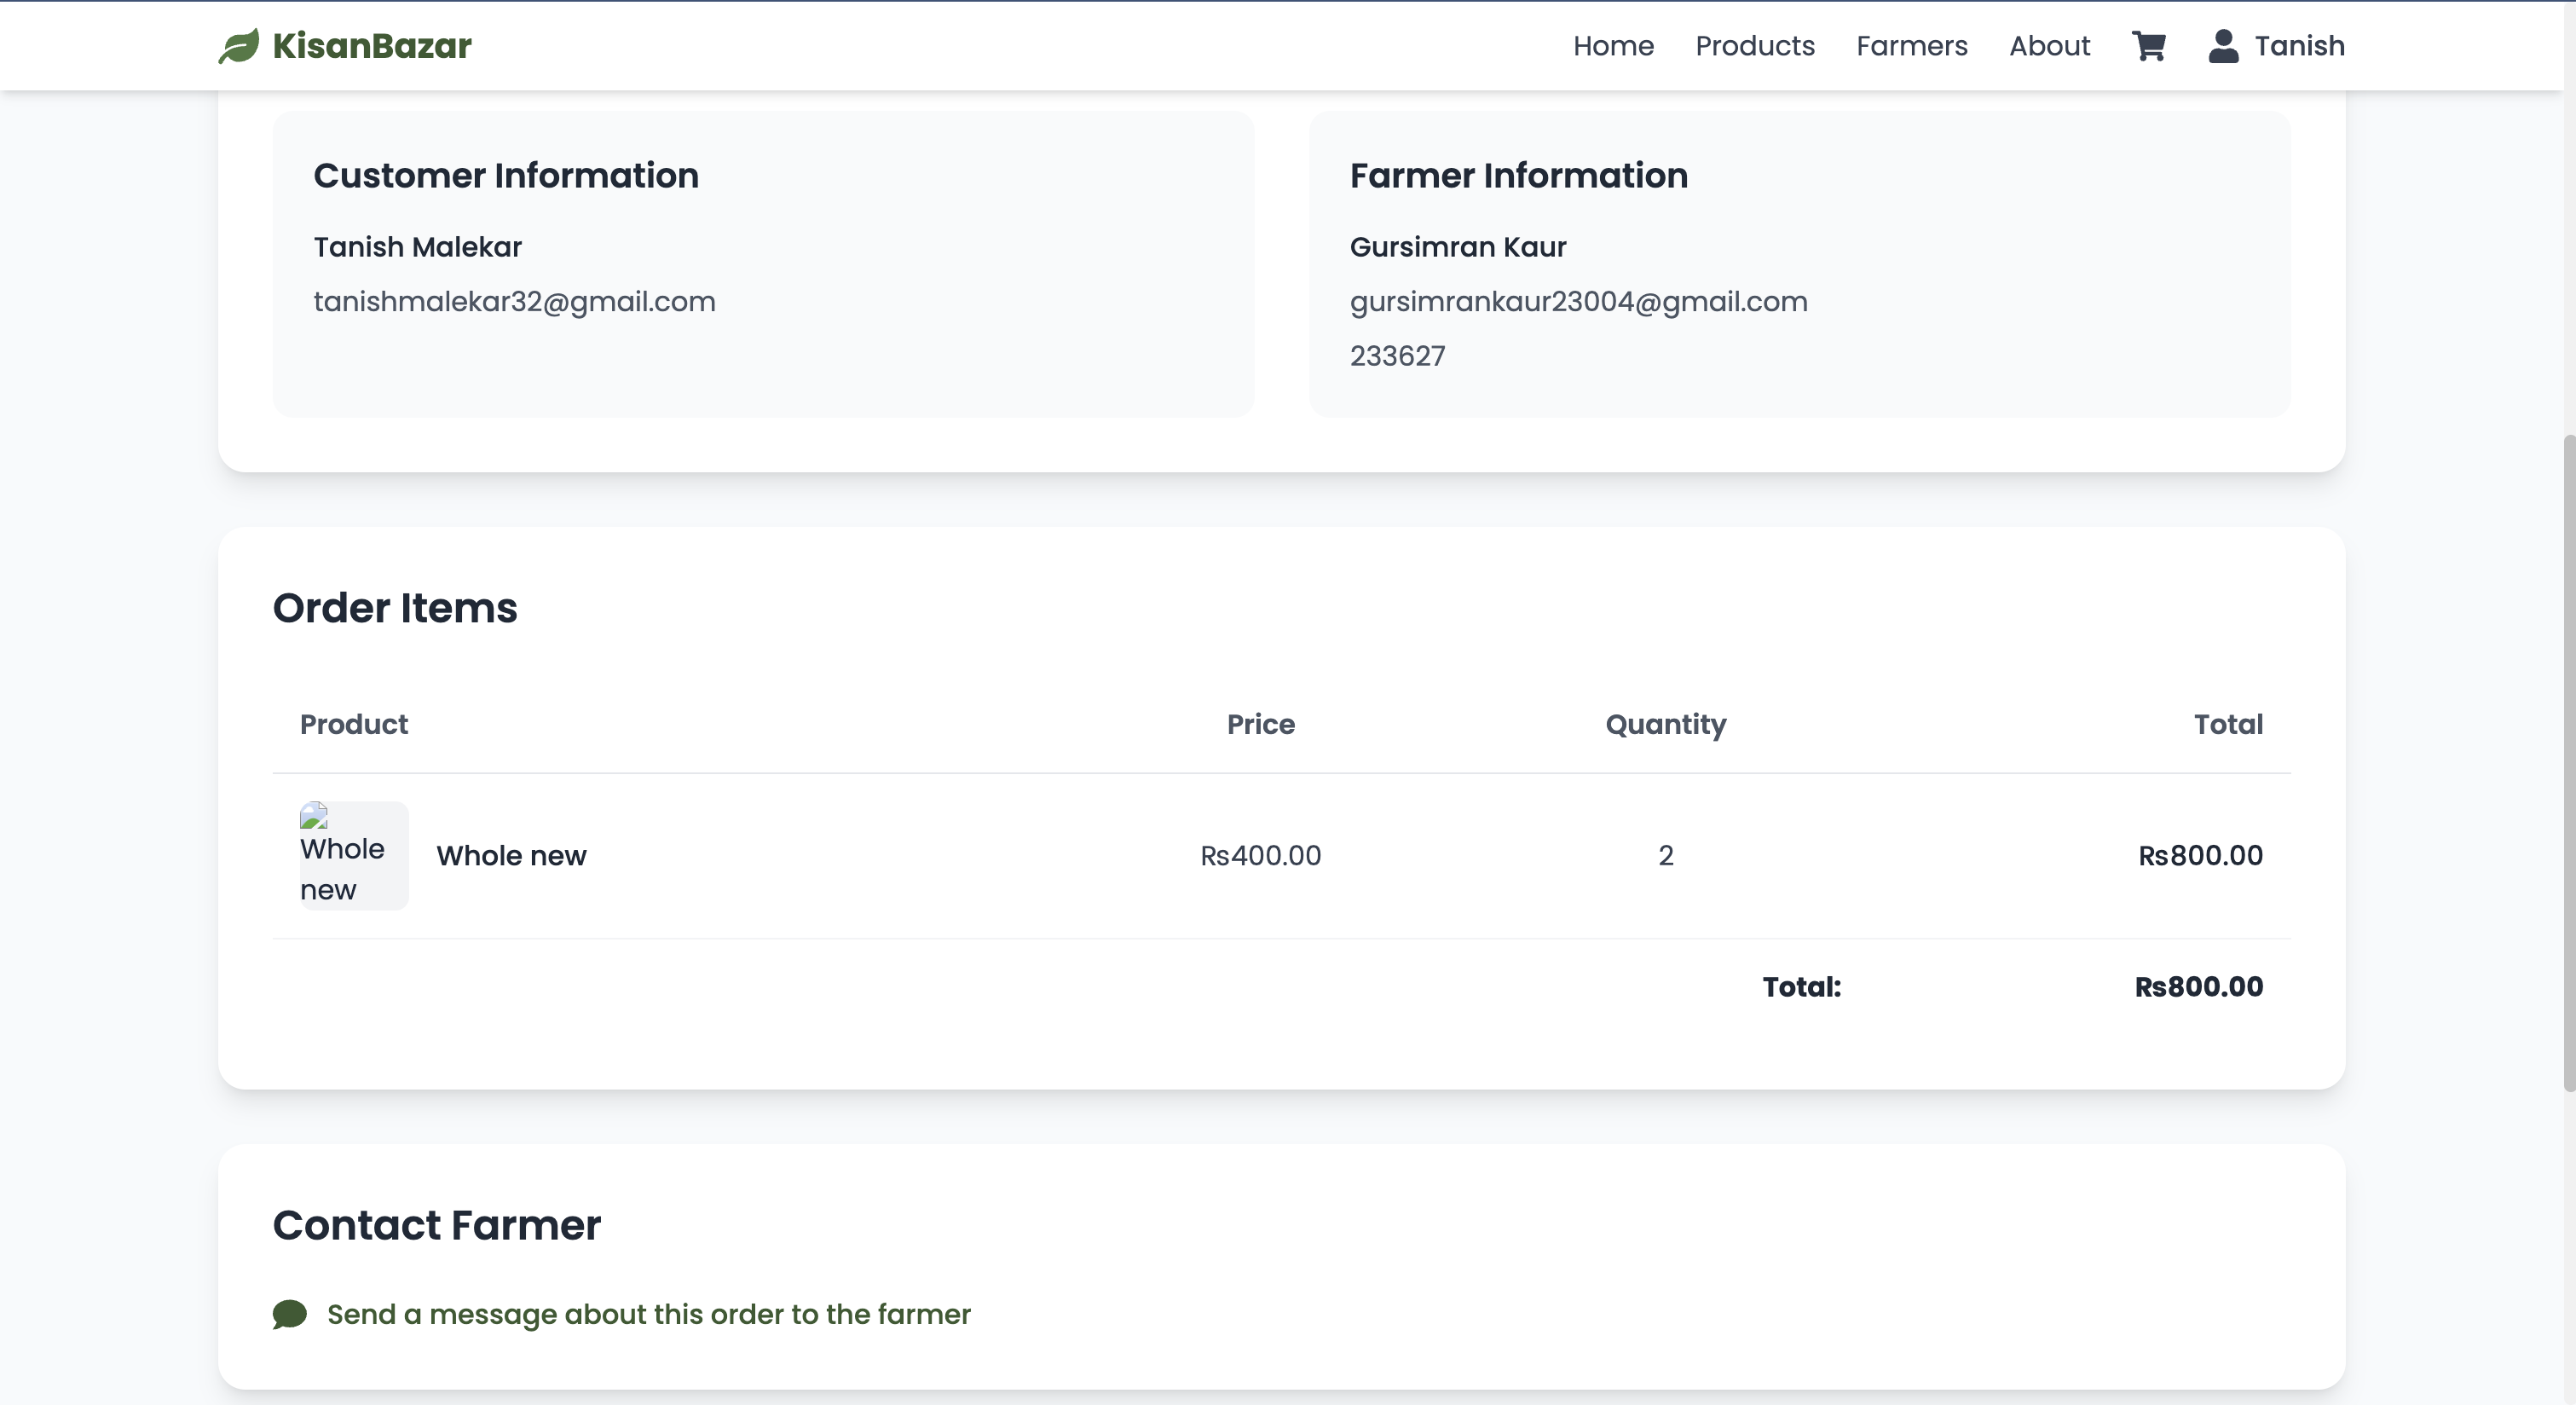The image size is (2576, 1405).
Task: Click the user profile icon
Action: pos(2223,46)
